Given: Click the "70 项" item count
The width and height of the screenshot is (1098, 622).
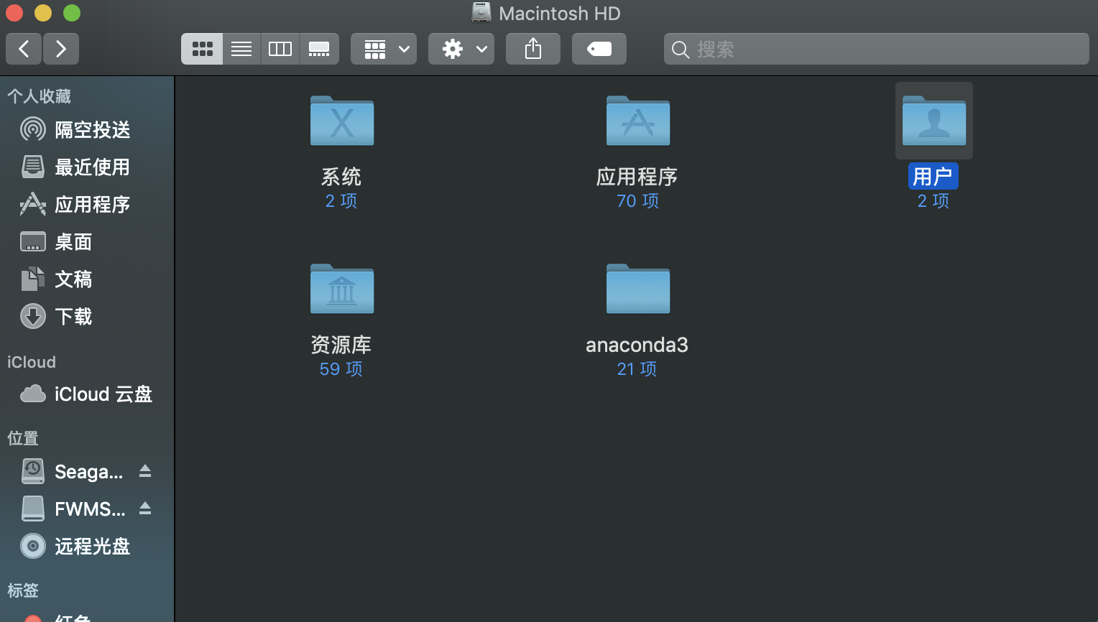Looking at the screenshot, I should click(637, 200).
